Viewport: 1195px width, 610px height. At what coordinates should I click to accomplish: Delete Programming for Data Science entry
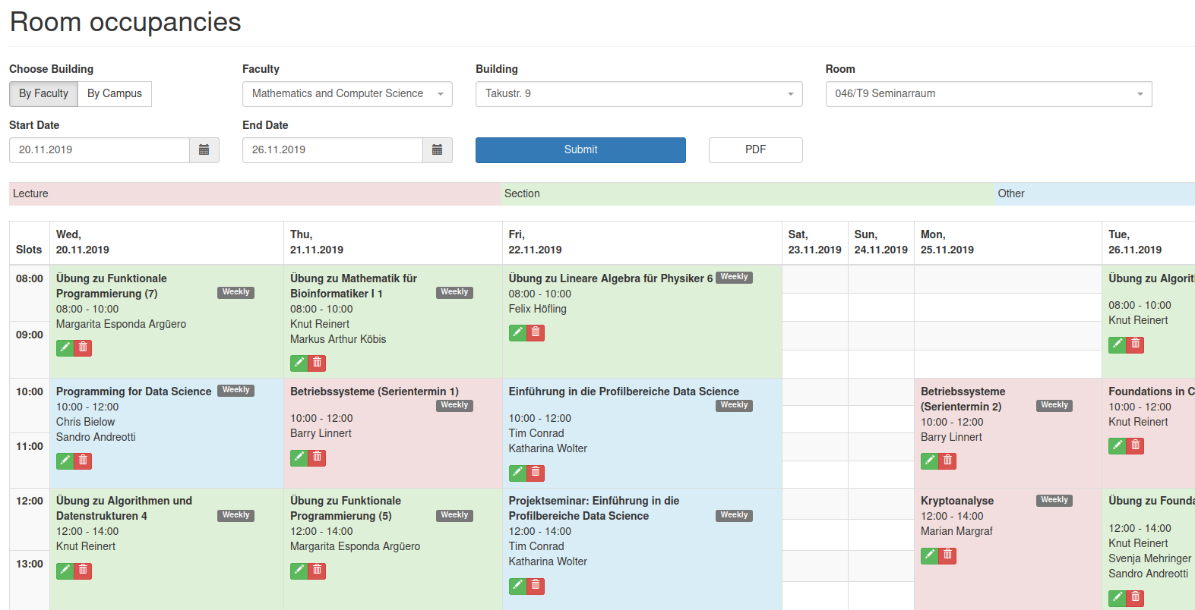point(83,461)
